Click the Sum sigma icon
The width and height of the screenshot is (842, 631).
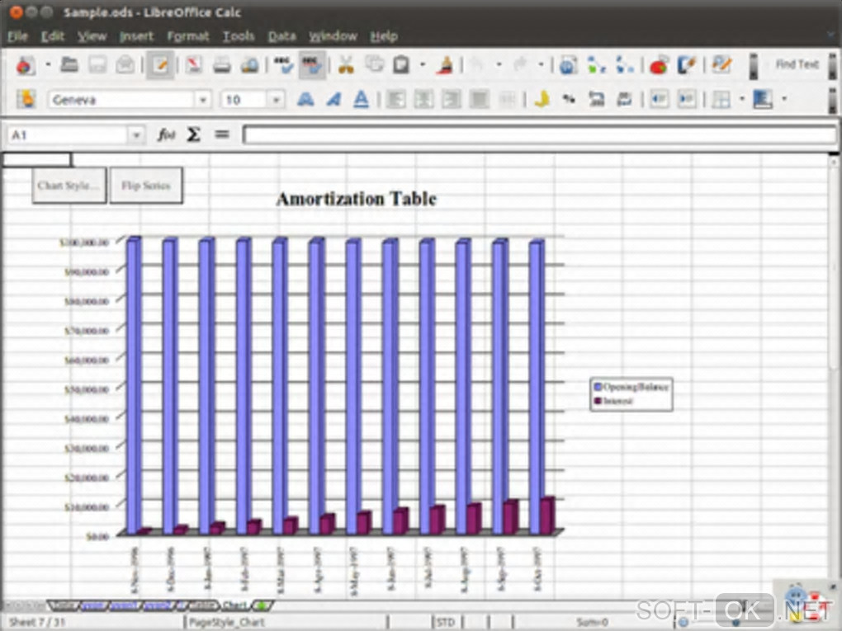point(194,134)
